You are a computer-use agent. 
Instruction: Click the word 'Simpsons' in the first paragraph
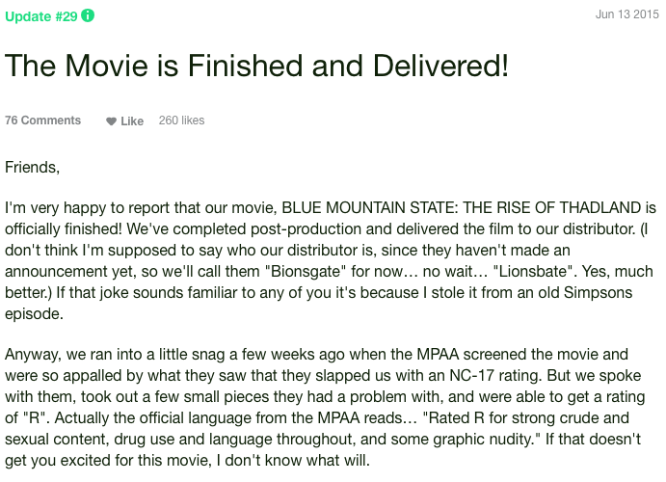coord(598,293)
